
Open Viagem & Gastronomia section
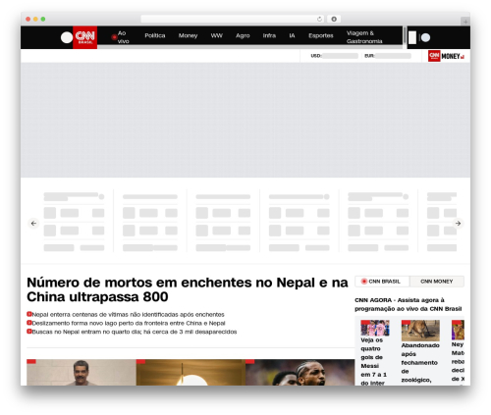pyautogui.click(x=364, y=37)
